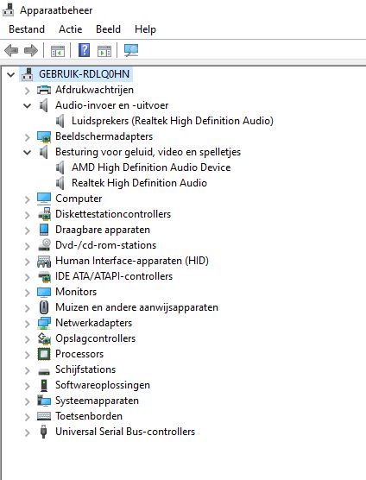The height and width of the screenshot is (480, 366).
Task: Expand the Dvd-/cd-rom-stations category
Action: 28,246
